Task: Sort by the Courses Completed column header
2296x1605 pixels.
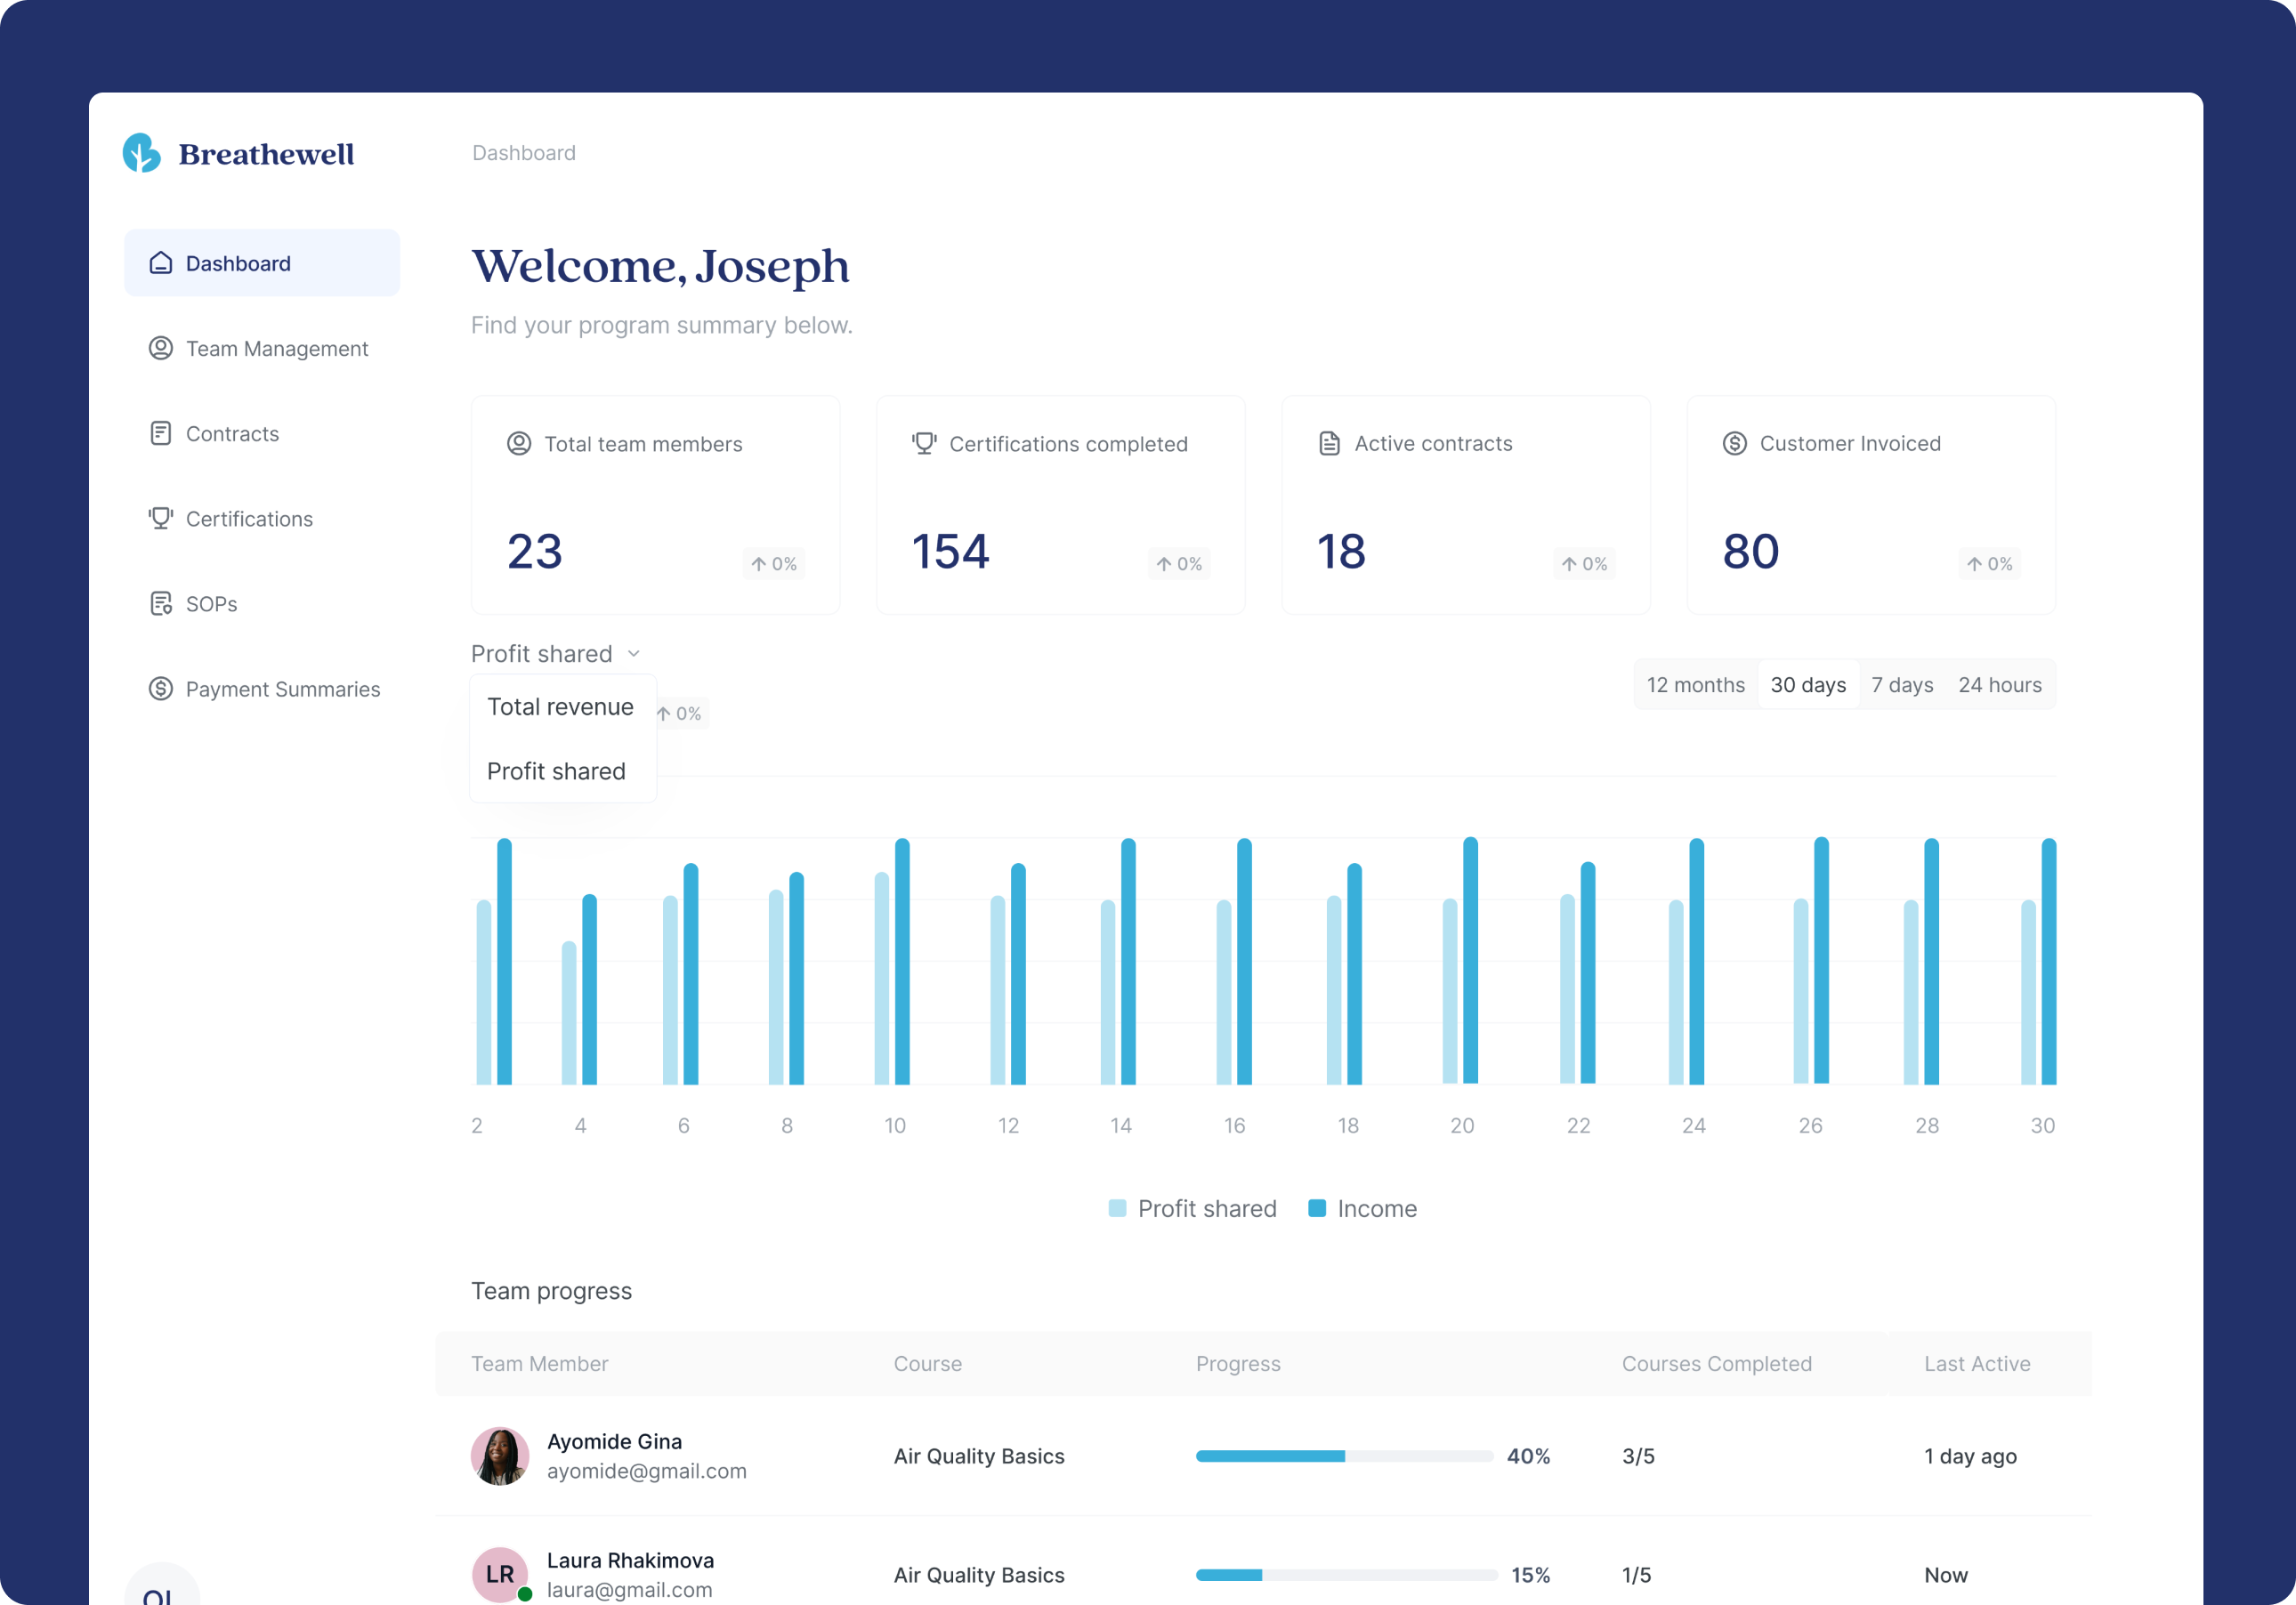Action: pos(1716,1363)
